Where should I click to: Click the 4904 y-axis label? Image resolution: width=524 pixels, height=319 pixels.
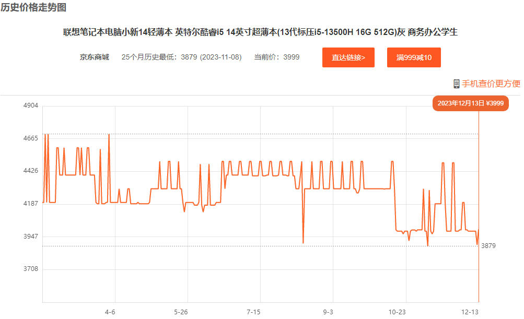pos(31,105)
